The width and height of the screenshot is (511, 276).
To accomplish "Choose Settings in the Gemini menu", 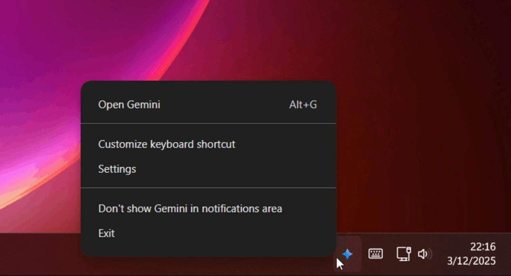I will [x=117, y=169].
